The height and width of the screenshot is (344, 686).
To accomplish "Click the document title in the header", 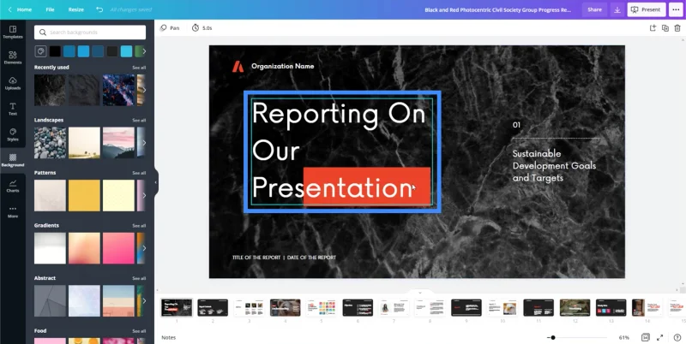I will click(x=498, y=9).
